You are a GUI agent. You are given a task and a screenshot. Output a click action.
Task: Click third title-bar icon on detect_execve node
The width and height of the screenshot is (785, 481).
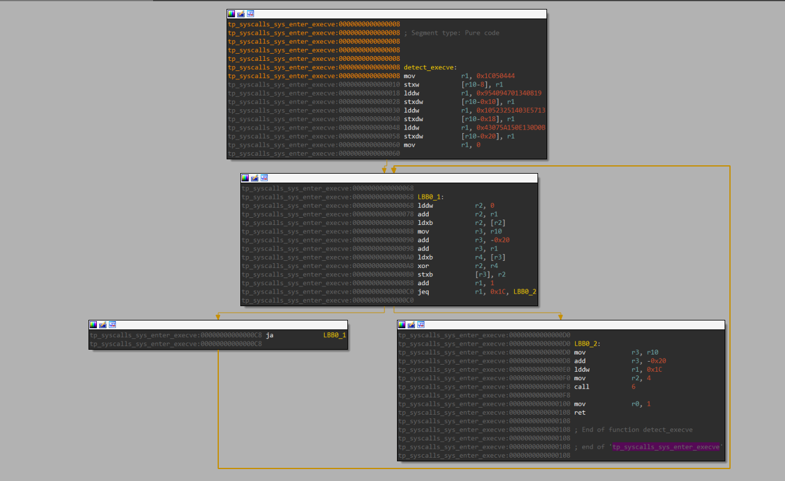[251, 14]
